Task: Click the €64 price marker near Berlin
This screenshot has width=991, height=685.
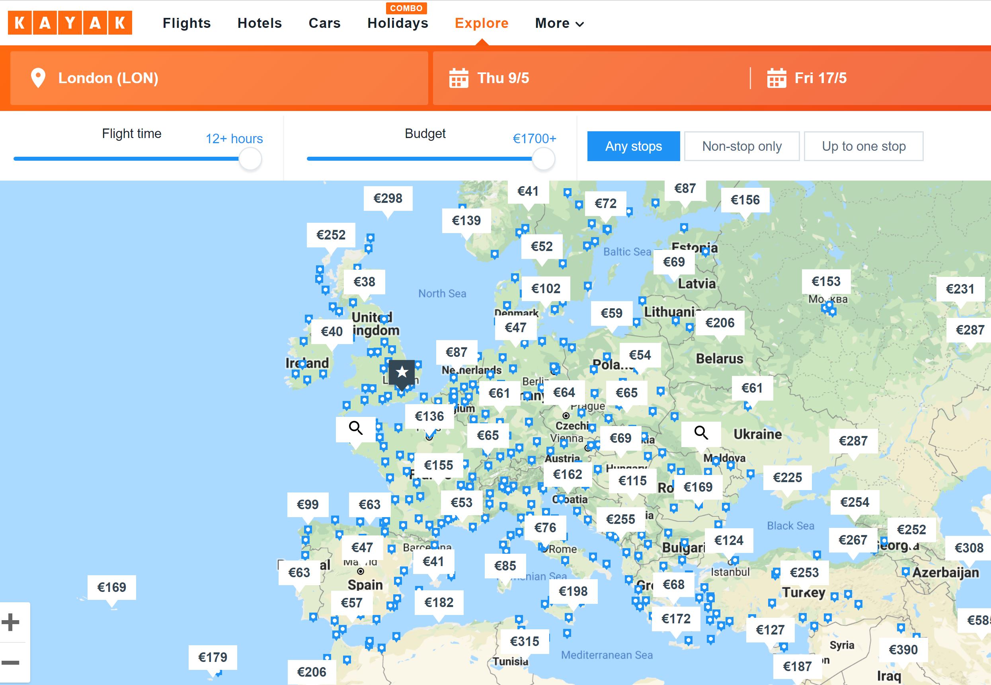Action: click(564, 392)
